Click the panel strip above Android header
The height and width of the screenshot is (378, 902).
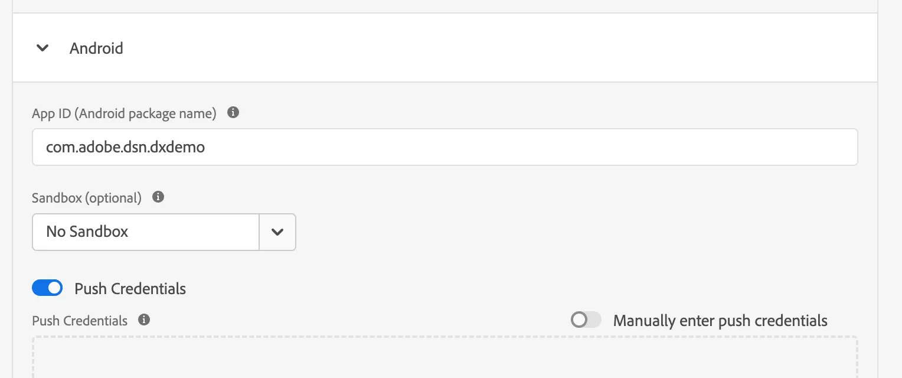click(x=445, y=6)
